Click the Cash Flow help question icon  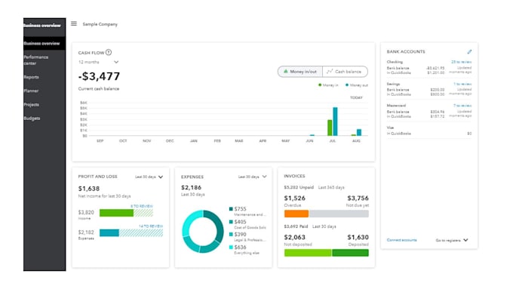109,52
